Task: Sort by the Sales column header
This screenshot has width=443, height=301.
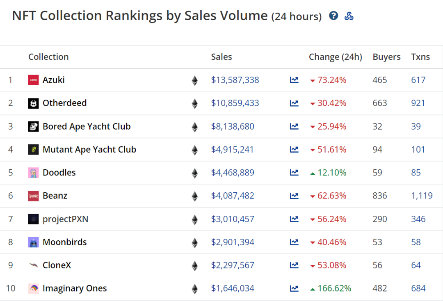Action: tap(221, 57)
